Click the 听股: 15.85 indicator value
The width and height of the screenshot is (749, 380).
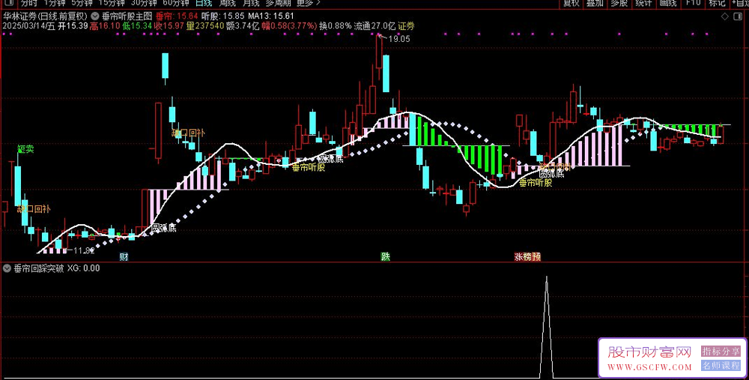click(223, 15)
